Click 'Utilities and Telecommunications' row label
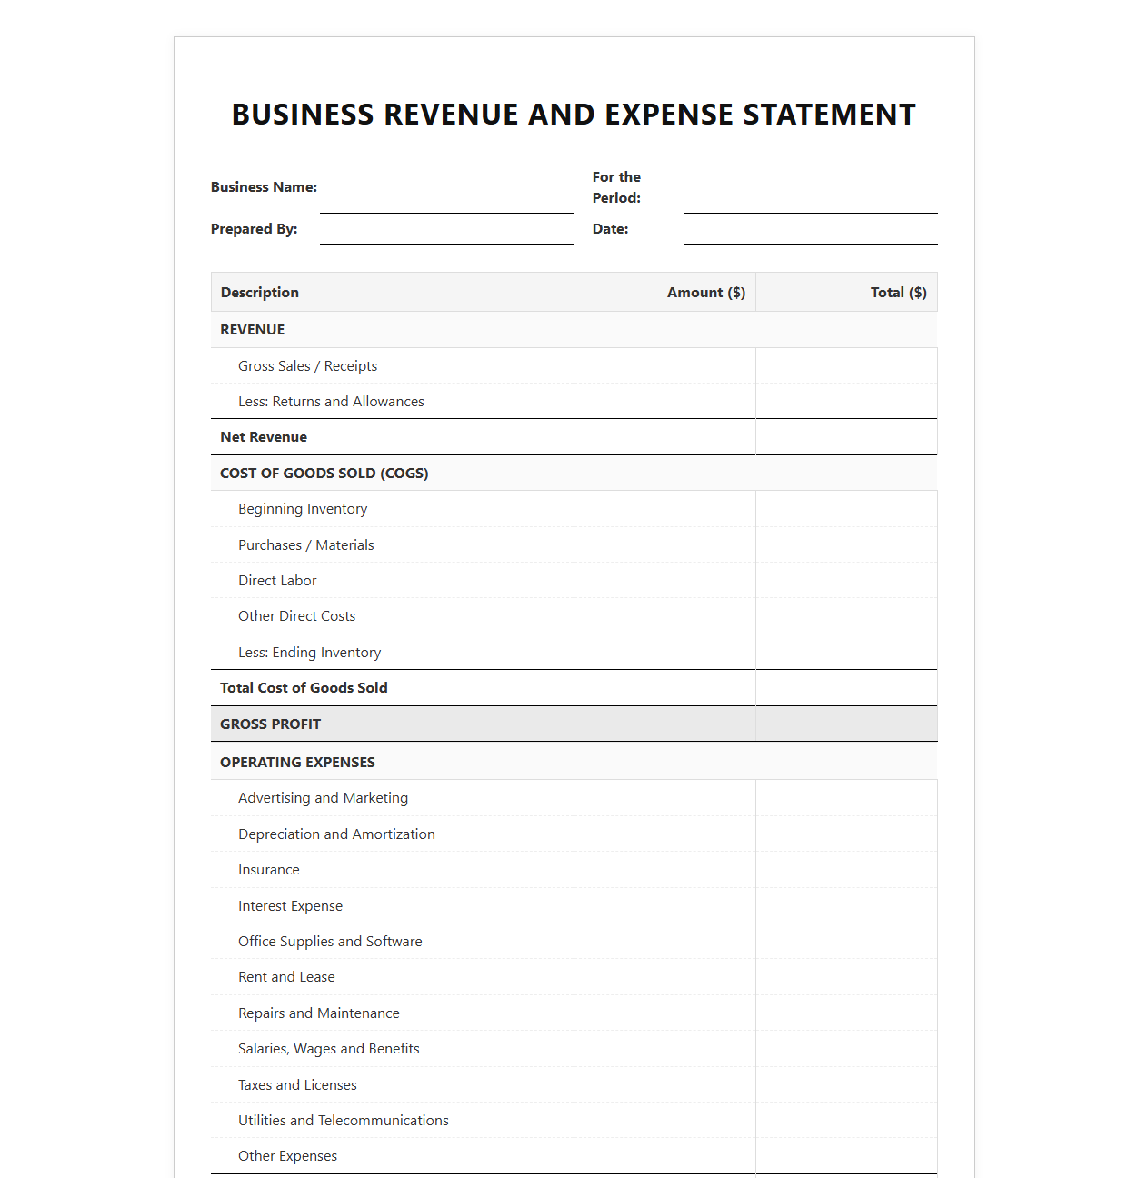1148x1178 pixels. [344, 1121]
